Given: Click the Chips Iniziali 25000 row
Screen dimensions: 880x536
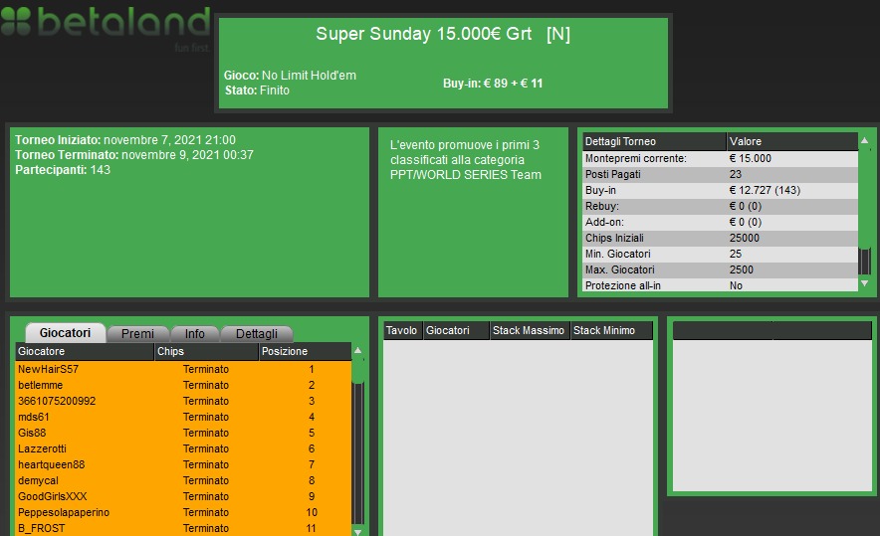Looking at the screenshot, I should click(x=720, y=238).
